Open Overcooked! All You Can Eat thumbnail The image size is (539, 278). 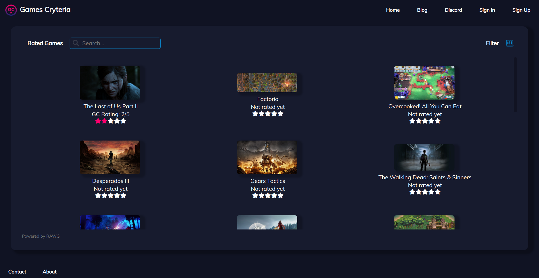pos(424,83)
